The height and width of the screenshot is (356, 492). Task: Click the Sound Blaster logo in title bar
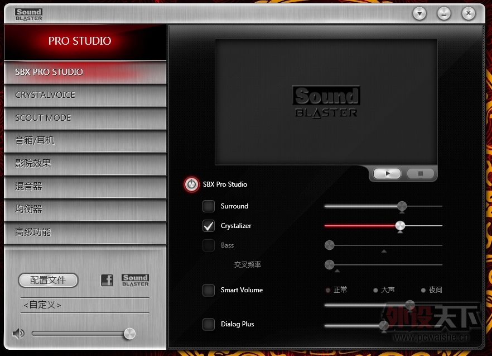click(29, 14)
